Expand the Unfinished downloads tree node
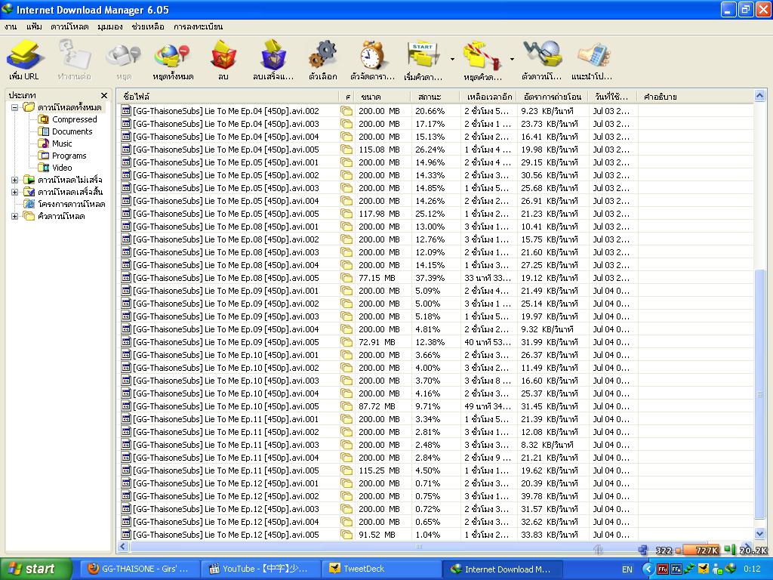Image resolution: width=773 pixels, height=580 pixels. coord(15,180)
